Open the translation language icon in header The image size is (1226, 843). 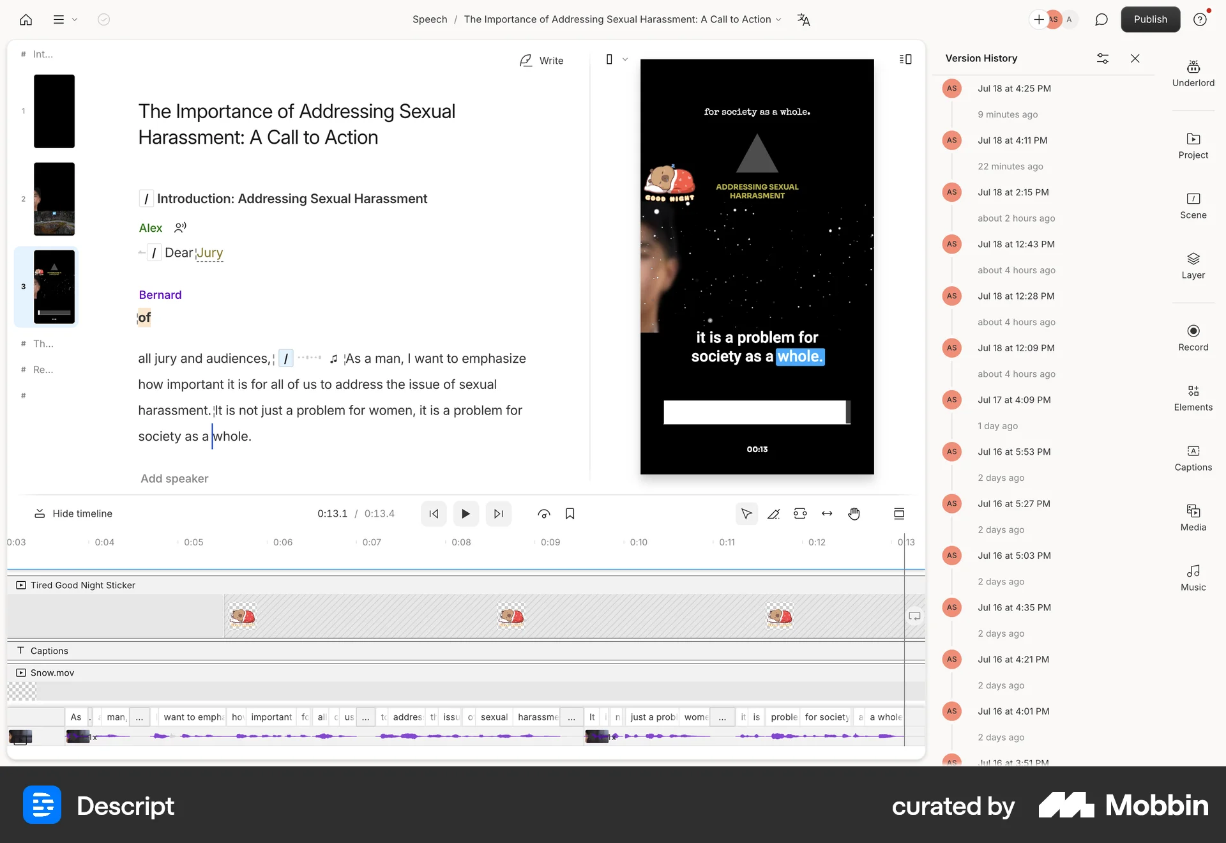pos(803,19)
